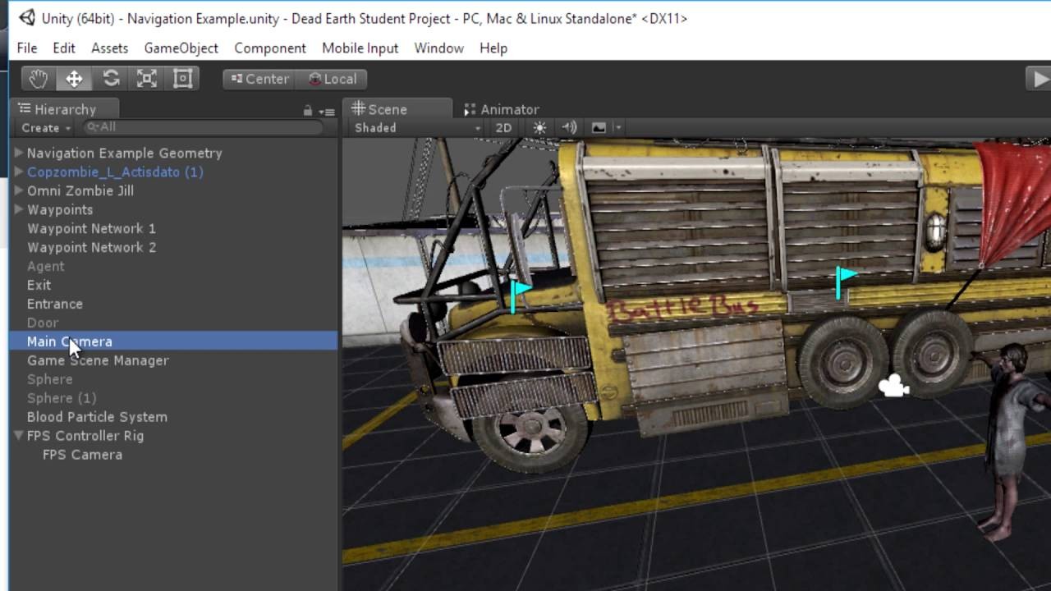Screen dimensions: 1051x591
Task: Click waypoint flag near bus cab
Action: pos(521,295)
